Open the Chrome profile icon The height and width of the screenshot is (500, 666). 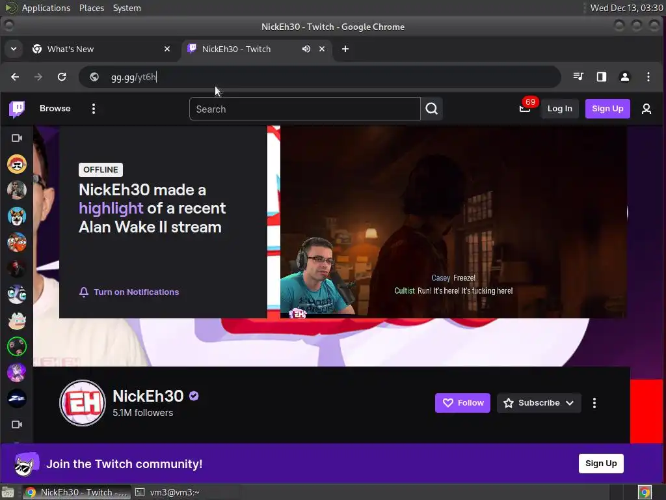[625, 77]
